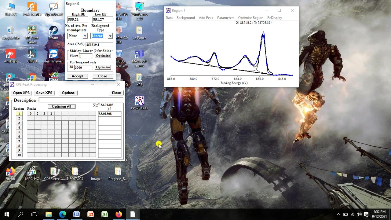Click the Open XPS button
The width and height of the screenshot is (391, 220).
click(21, 93)
